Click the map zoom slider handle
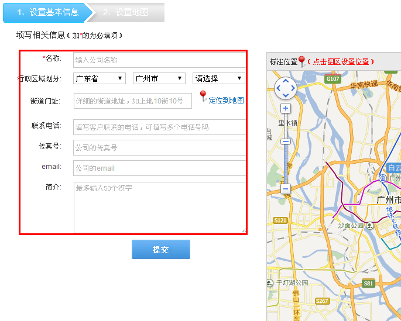 coord(286,141)
